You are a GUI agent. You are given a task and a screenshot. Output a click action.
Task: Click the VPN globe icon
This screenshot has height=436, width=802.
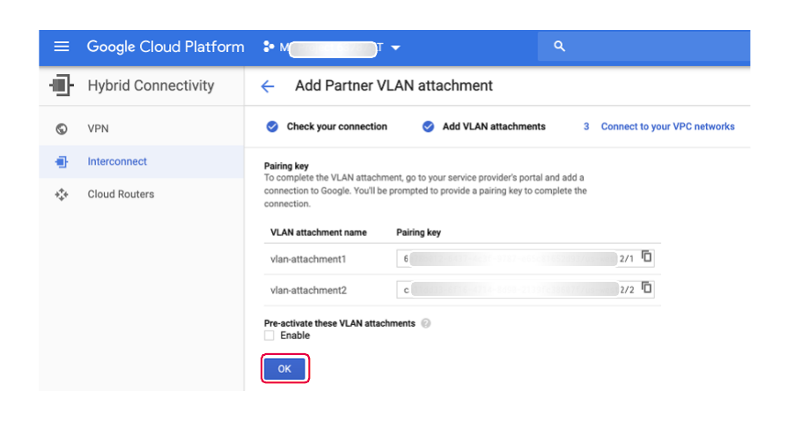(62, 129)
